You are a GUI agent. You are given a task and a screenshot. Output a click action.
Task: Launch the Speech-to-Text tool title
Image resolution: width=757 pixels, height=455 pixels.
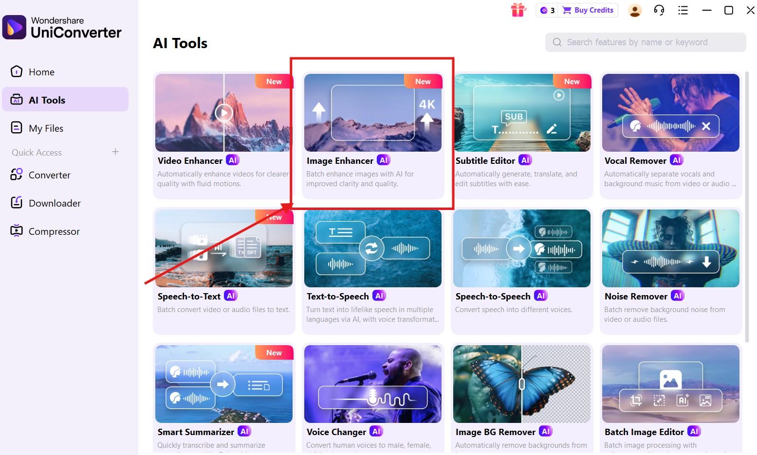click(189, 296)
